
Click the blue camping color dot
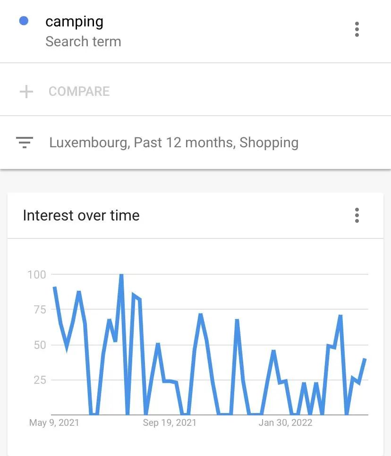(24, 21)
